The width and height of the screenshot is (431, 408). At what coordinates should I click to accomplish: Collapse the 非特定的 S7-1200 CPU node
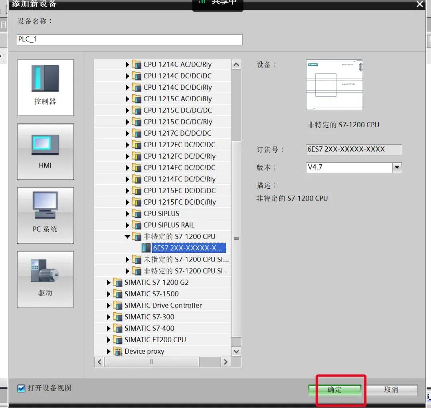pyautogui.click(x=127, y=237)
